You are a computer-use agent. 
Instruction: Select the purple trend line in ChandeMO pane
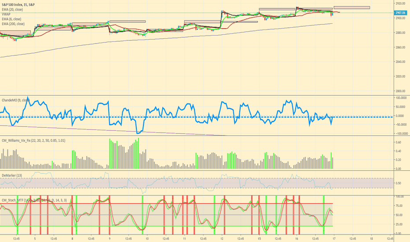[x=113, y=131]
